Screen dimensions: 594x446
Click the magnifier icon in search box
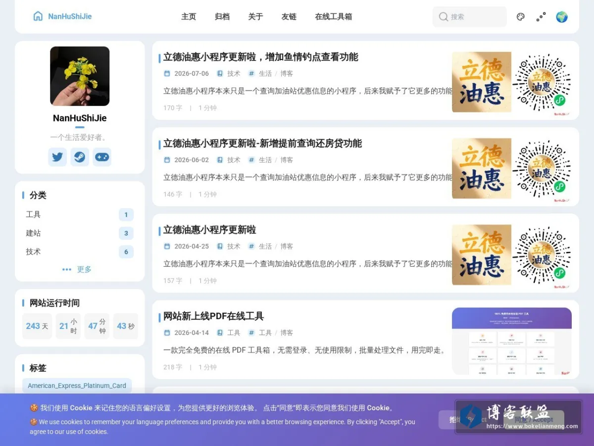coord(444,17)
